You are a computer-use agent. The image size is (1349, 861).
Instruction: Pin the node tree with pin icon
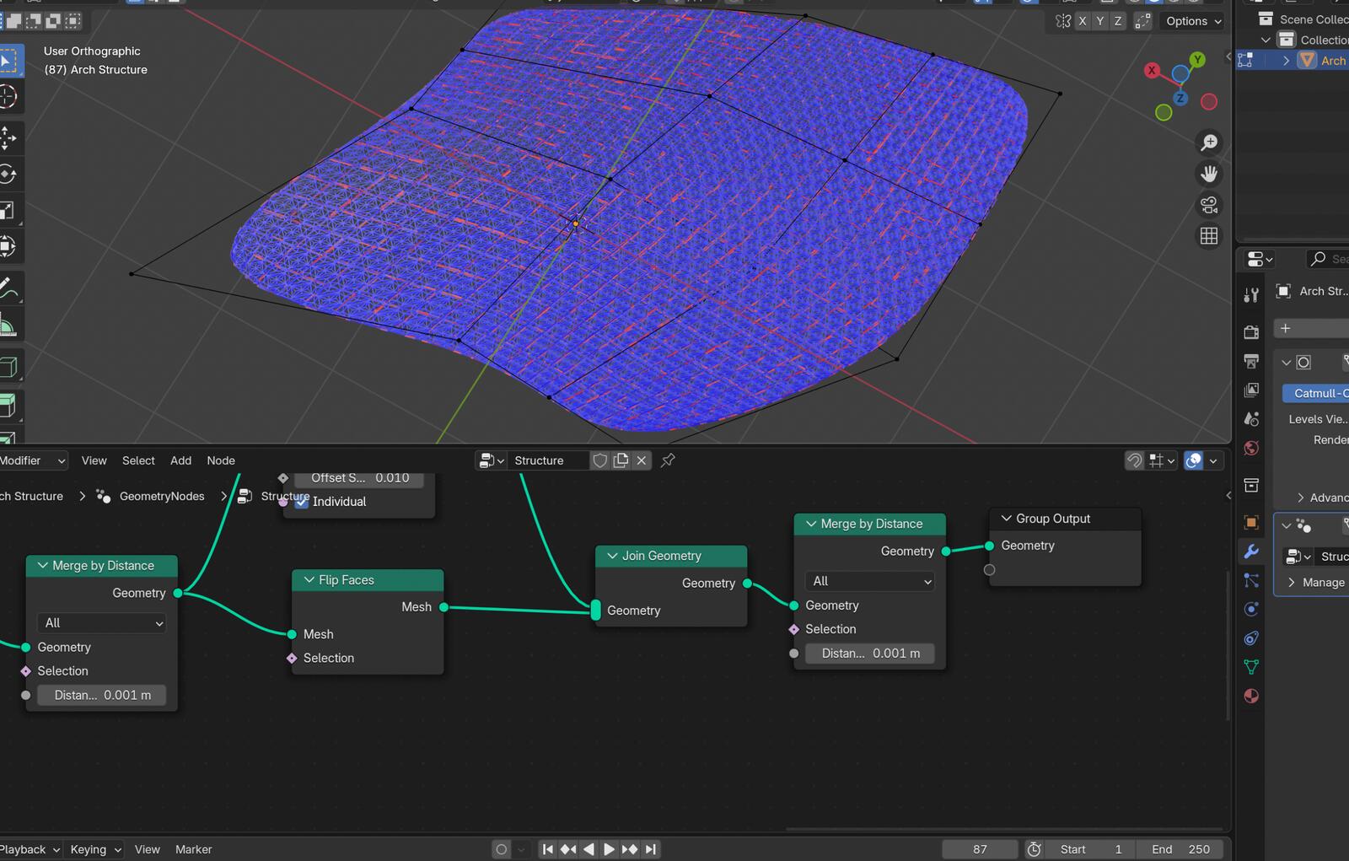tap(668, 460)
